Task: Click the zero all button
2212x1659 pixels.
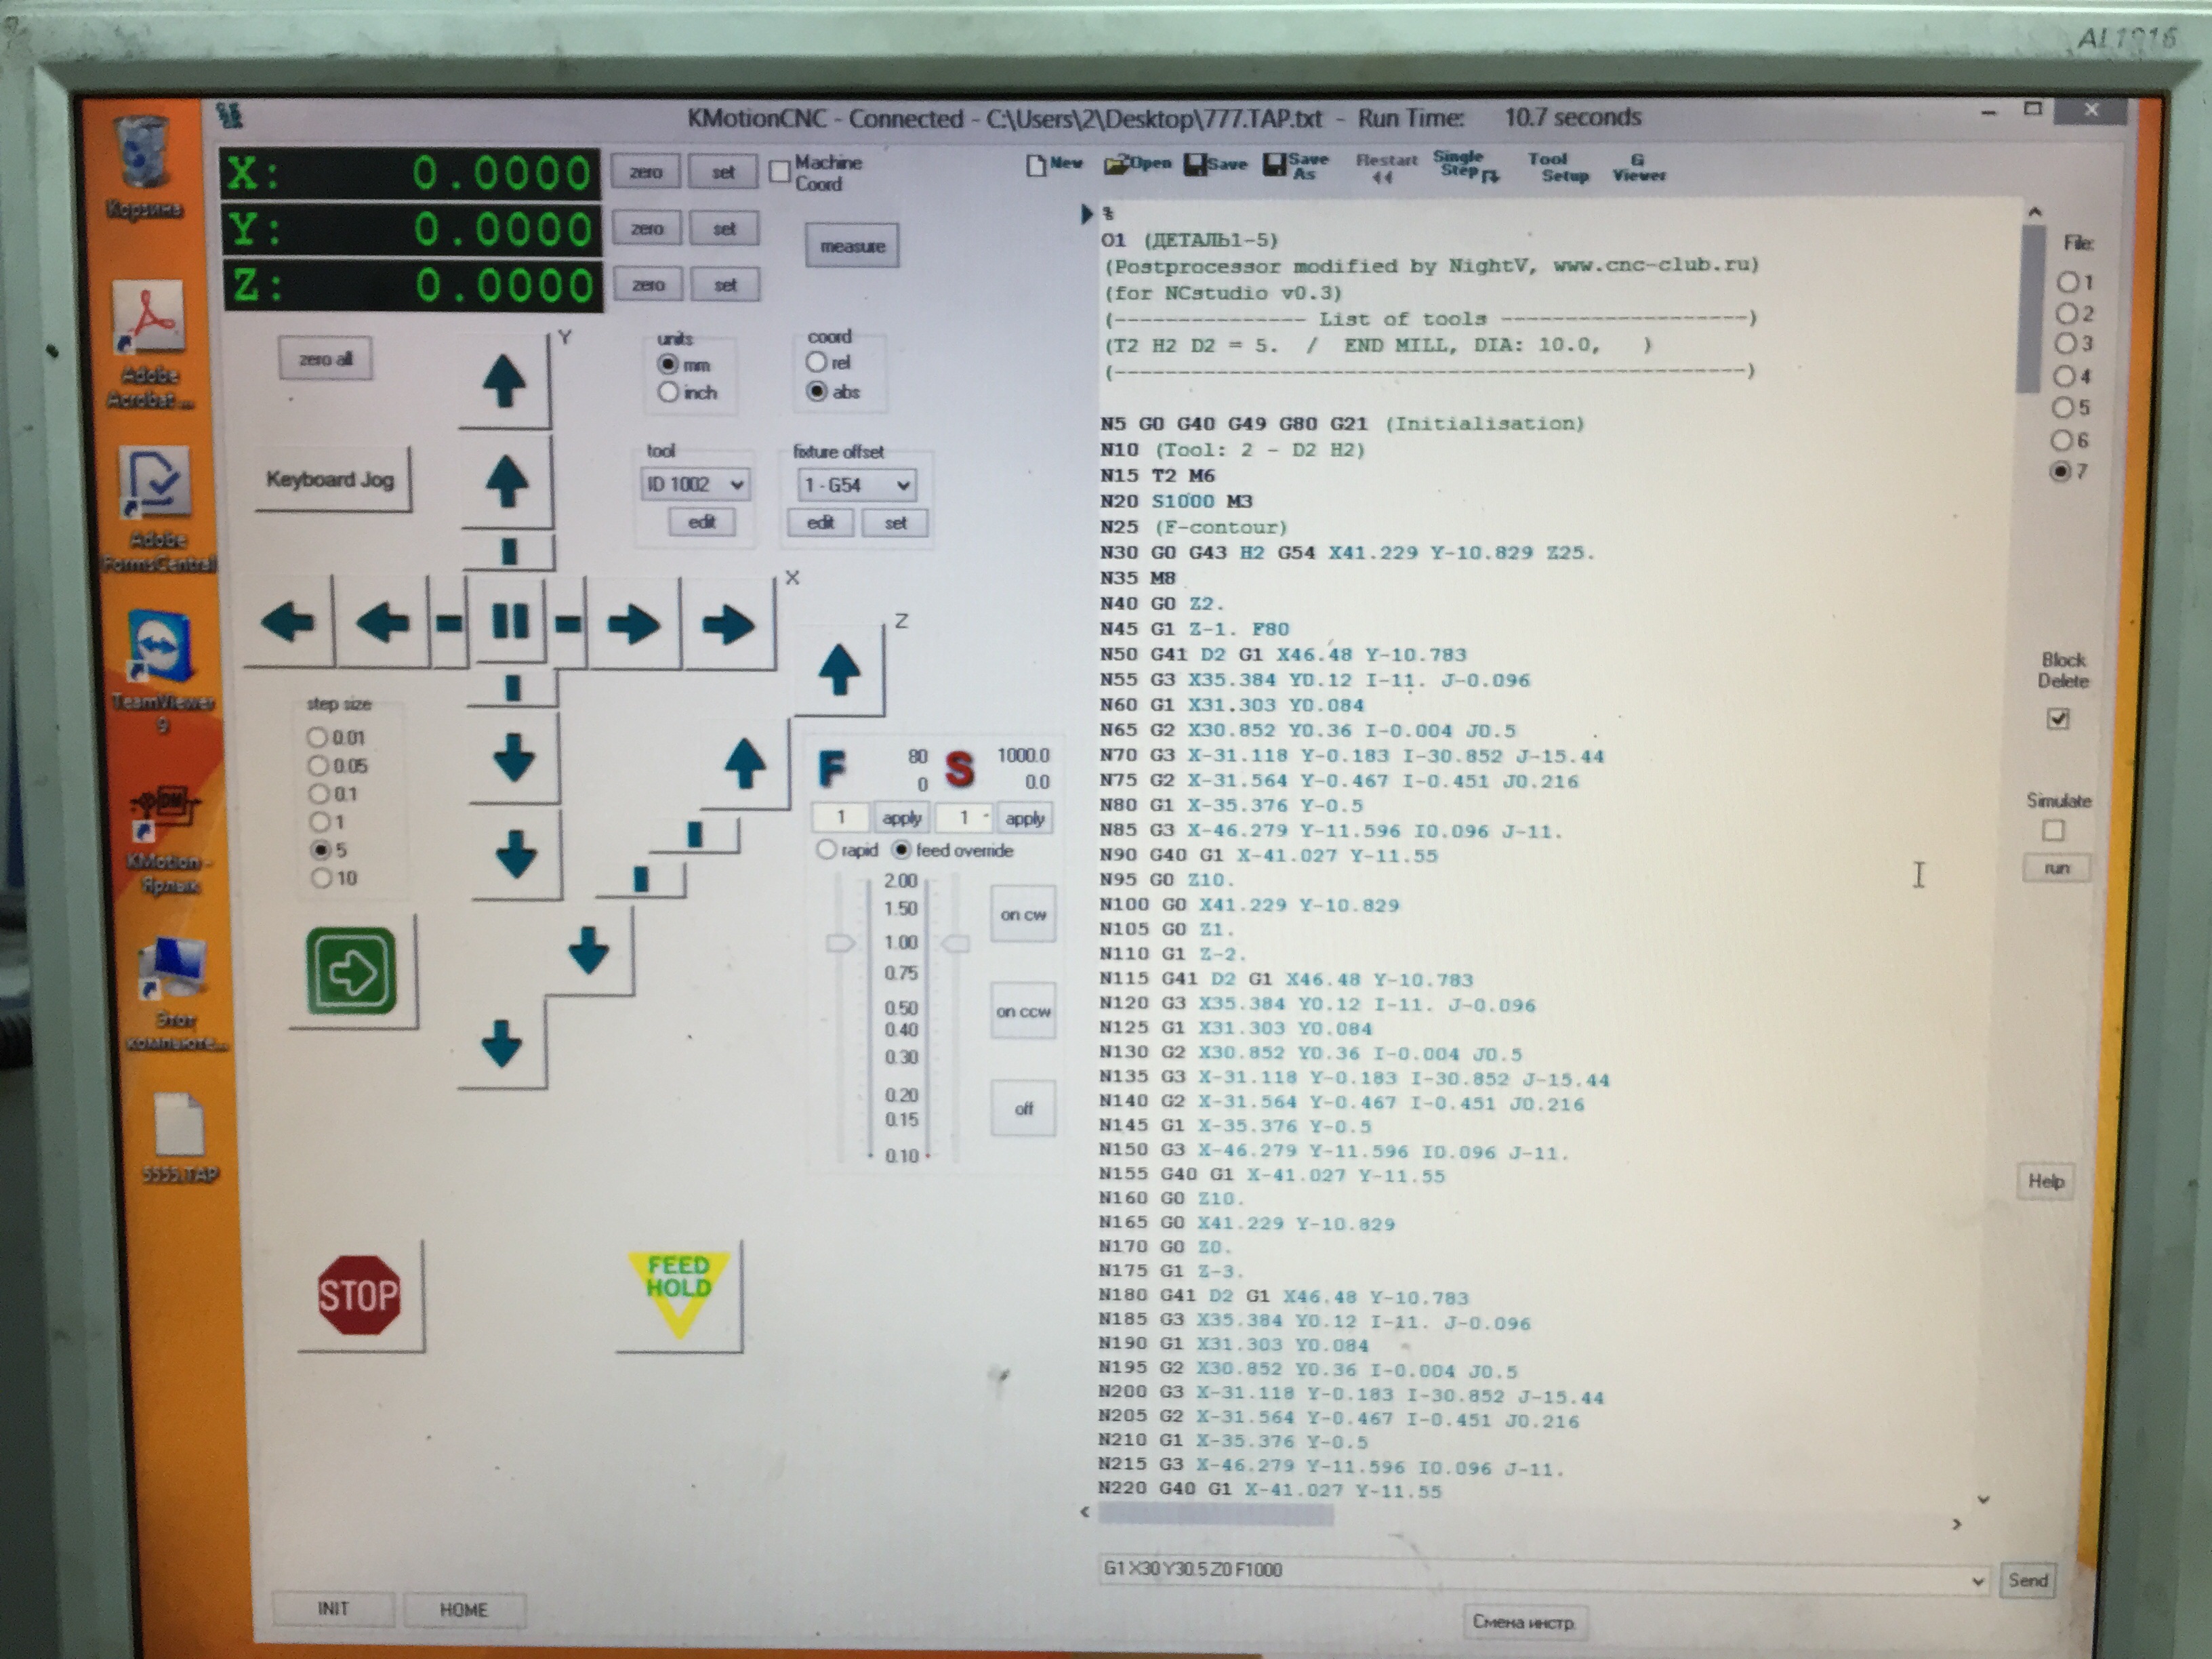Action: point(325,359)
